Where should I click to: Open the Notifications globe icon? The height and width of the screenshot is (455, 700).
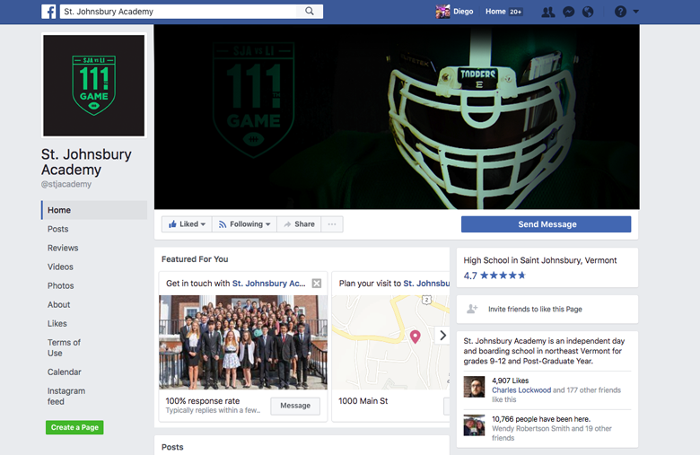[x=588, y=12]
